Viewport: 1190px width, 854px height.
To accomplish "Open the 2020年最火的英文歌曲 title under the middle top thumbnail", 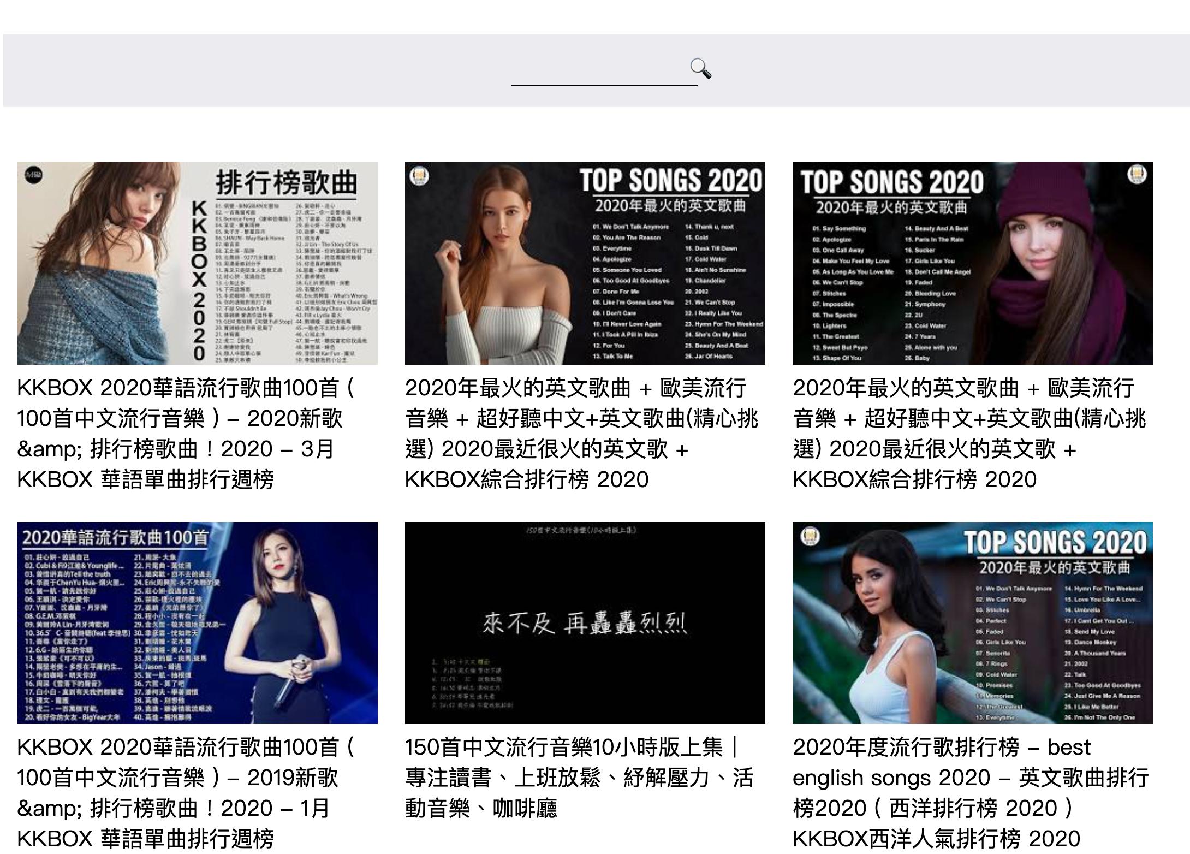I will 582,434.
